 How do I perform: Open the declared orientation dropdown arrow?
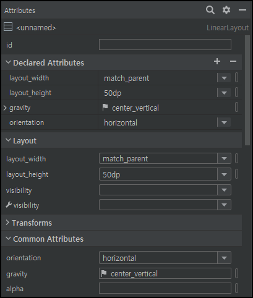coord(224,122)
